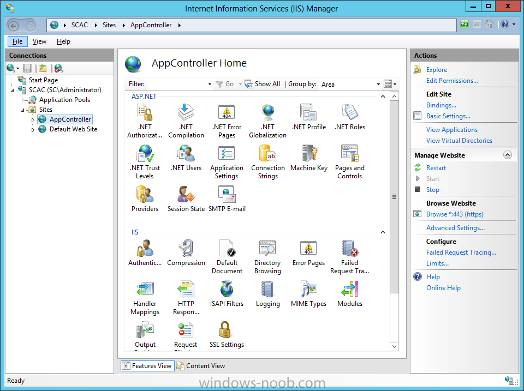Open HTTP Response Headers feature
The image size is (524, 391).
[186, 298]
